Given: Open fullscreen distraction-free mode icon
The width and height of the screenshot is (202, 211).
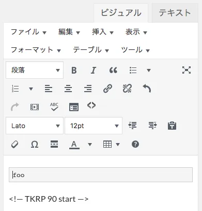Looking at the screenshot, I should [187, 70].
